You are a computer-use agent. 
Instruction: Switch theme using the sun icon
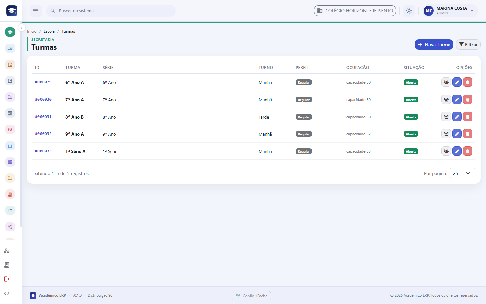pos(409,11)
